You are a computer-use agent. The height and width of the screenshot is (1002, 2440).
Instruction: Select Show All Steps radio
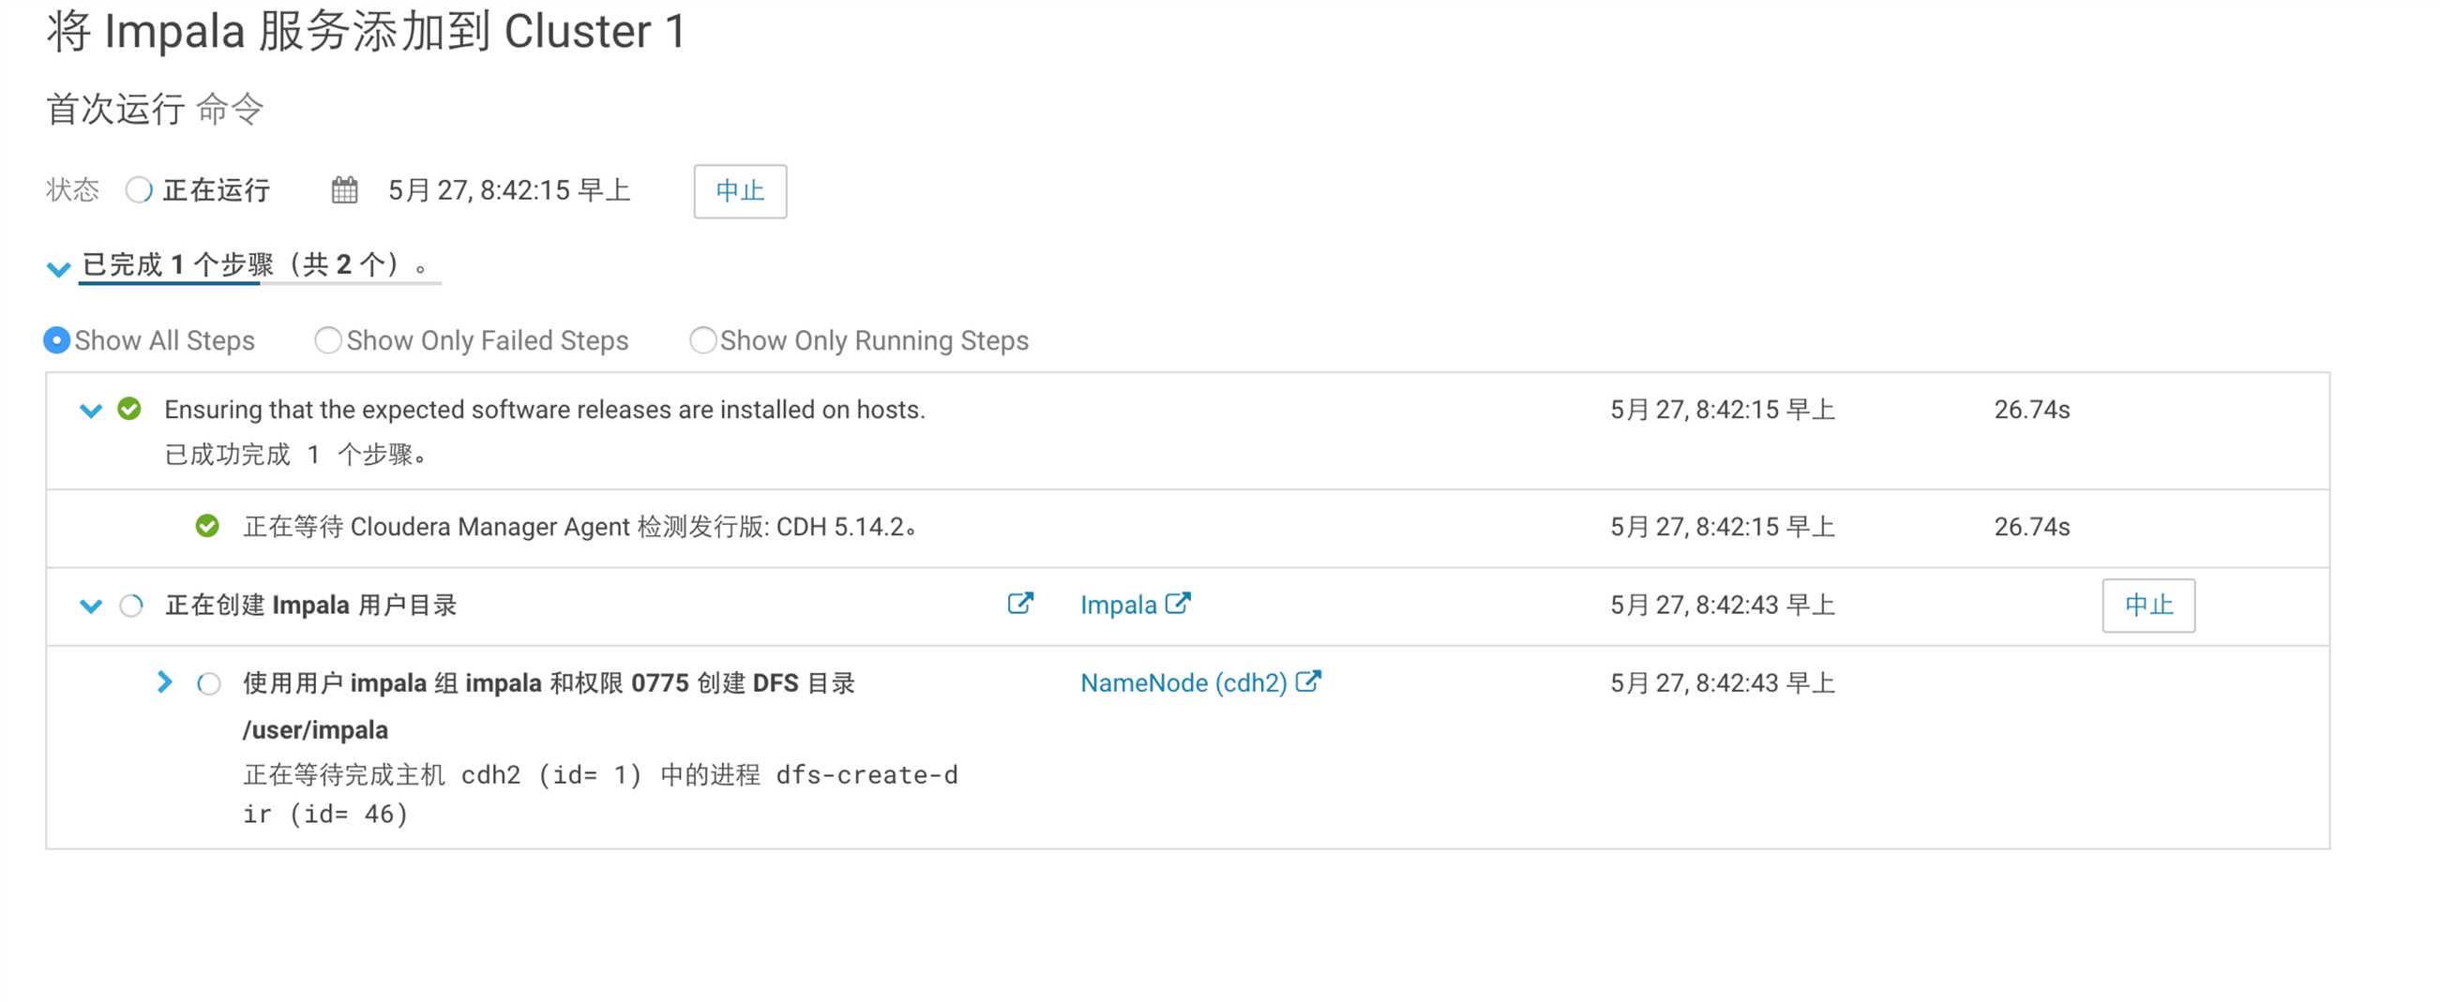[57, 340]
